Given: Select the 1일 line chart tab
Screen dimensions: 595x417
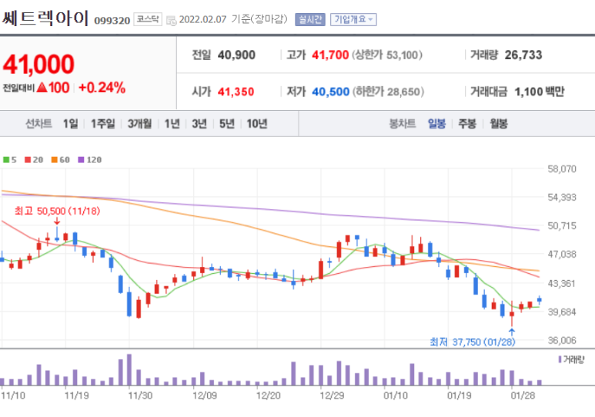Looking at the screenshot, I should coord(71,124).
